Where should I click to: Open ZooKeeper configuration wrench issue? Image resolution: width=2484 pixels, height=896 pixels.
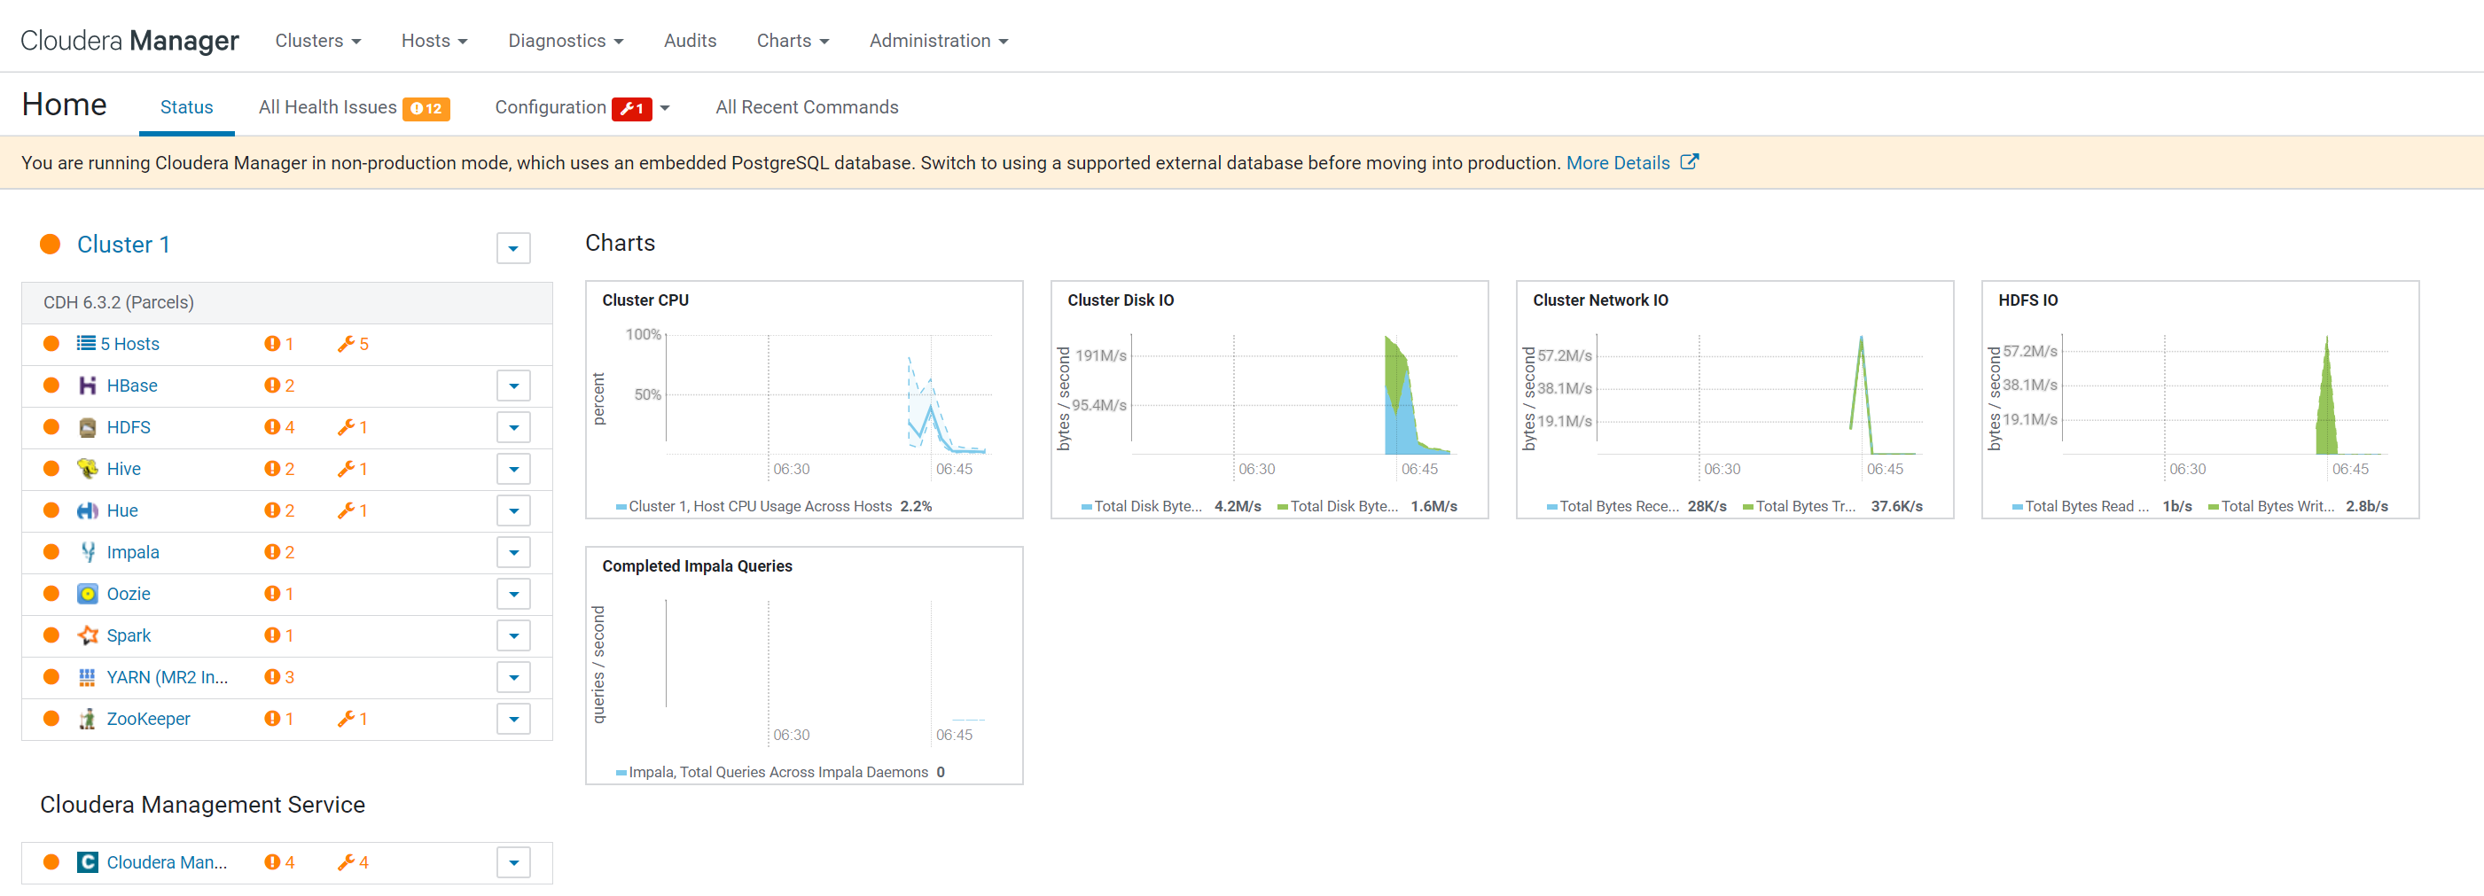[353, 719]
